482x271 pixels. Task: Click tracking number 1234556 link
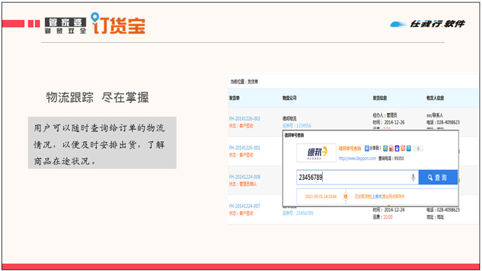(301, 126)
